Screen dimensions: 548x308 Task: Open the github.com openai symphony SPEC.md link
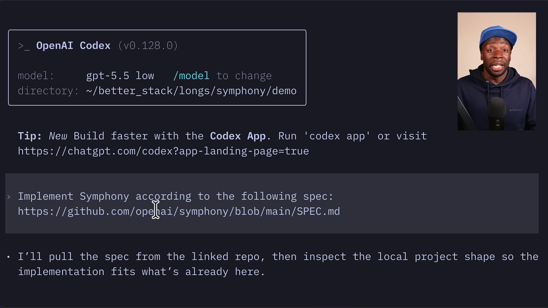pyautogui.click(x=179, y=211)
